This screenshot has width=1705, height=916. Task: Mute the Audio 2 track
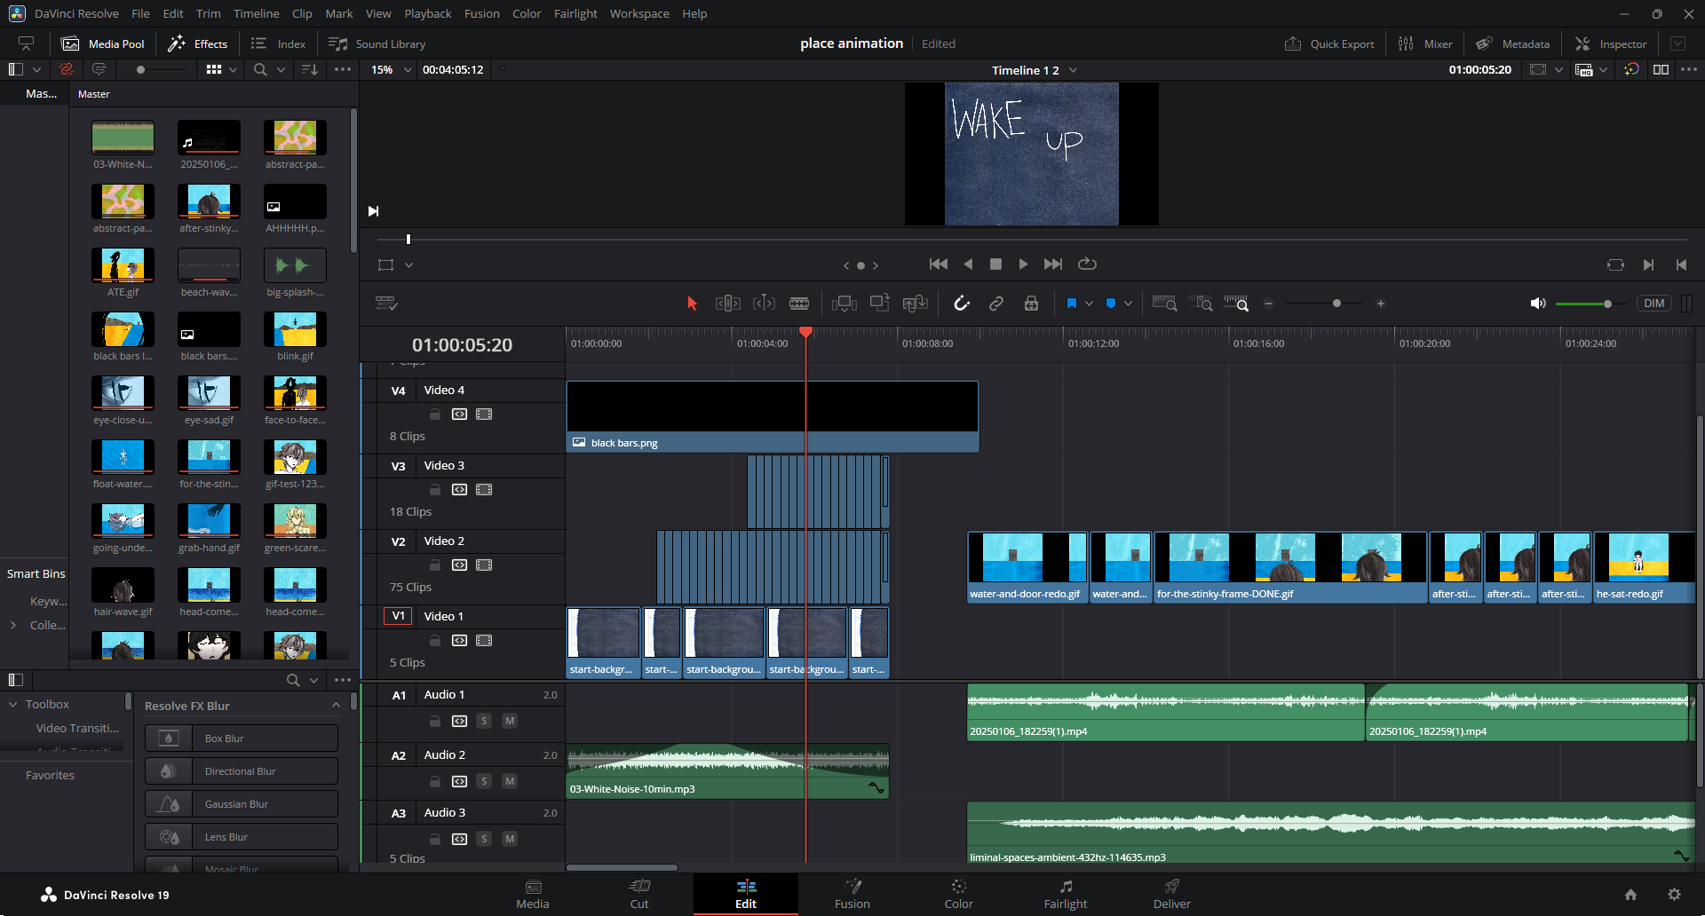510,781
